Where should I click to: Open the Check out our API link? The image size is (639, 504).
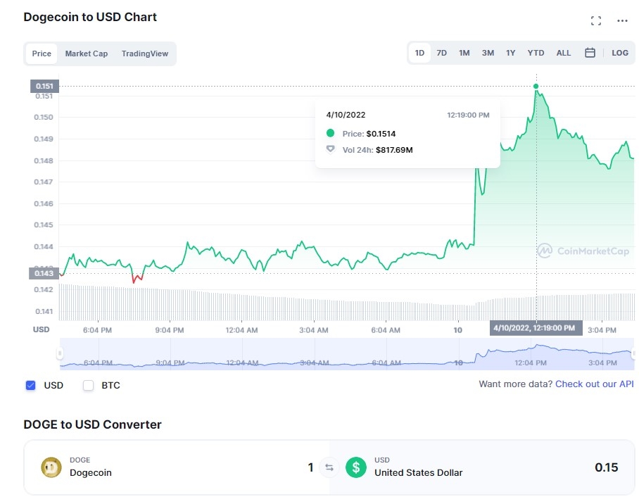tap(594, 384)
